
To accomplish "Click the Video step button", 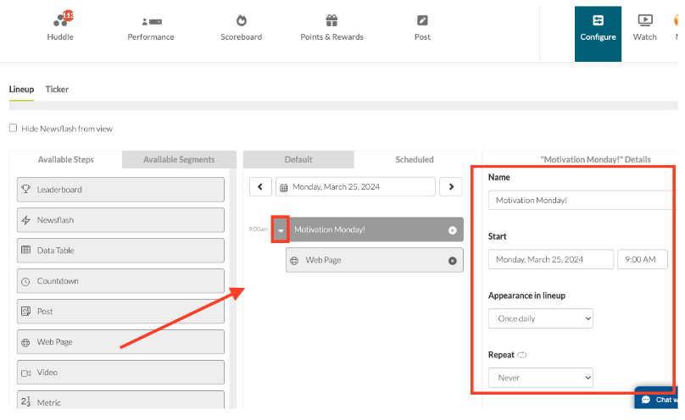I will 120,372.
